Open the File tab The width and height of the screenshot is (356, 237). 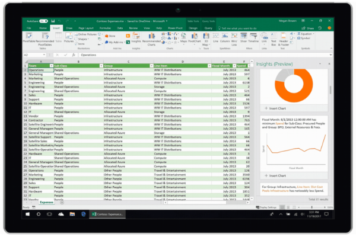point(29,28)
